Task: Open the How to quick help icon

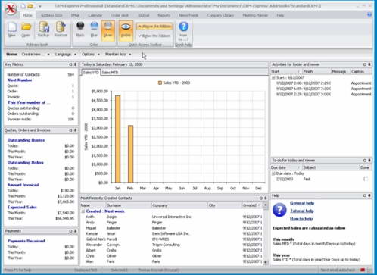Action: tap(183, 31)
